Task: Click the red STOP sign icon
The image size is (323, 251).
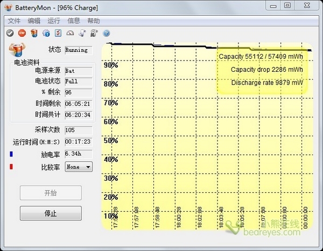Action: click(x=22, y=33)
